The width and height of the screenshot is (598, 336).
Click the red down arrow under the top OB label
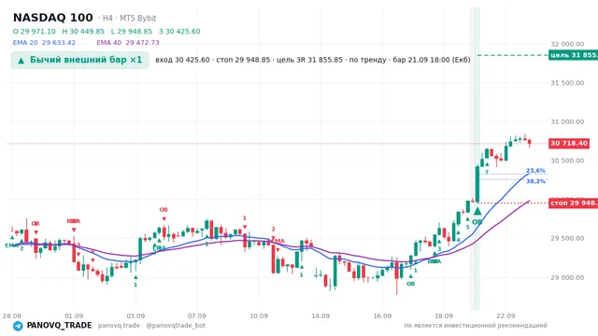(x=164, y=218)
